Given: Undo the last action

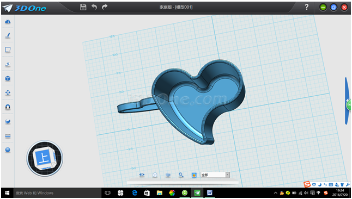Looking at the screenshot, I should click(x=94, y=7).
